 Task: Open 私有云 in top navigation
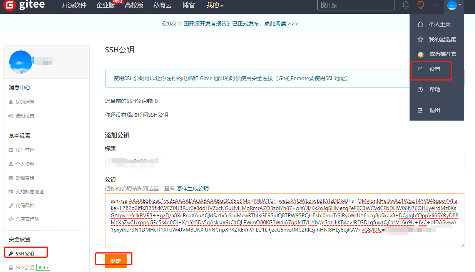(x=163, y=5)
